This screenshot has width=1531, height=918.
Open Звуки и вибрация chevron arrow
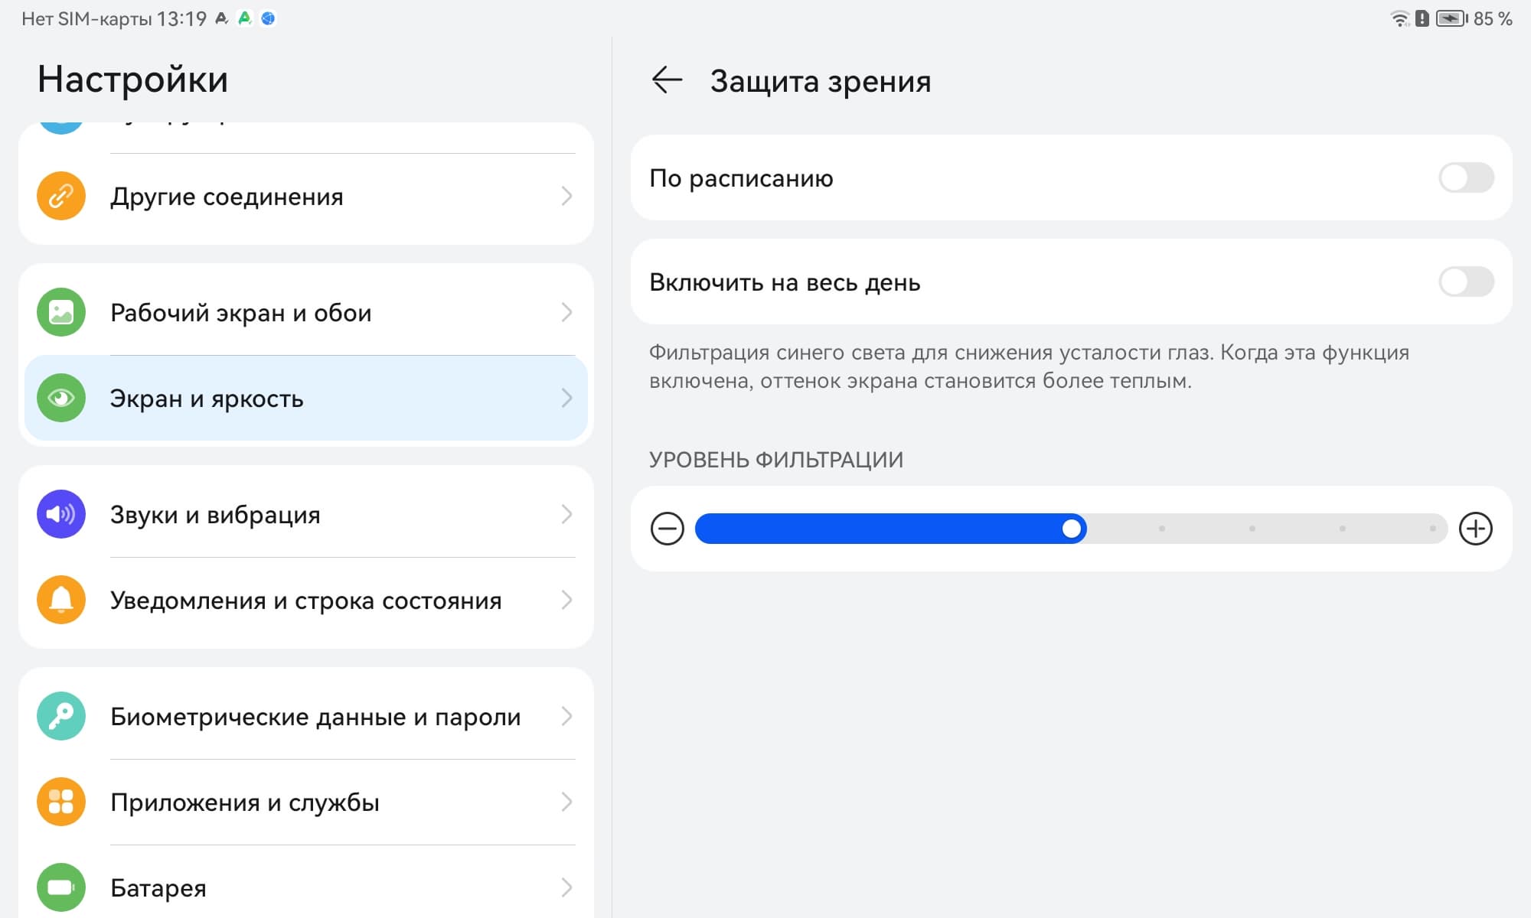[566, 514]
